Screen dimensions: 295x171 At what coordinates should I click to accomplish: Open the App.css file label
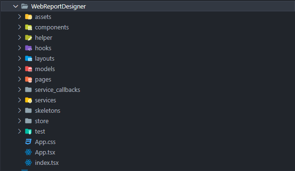pyautogui.click(x=45, y=142)
